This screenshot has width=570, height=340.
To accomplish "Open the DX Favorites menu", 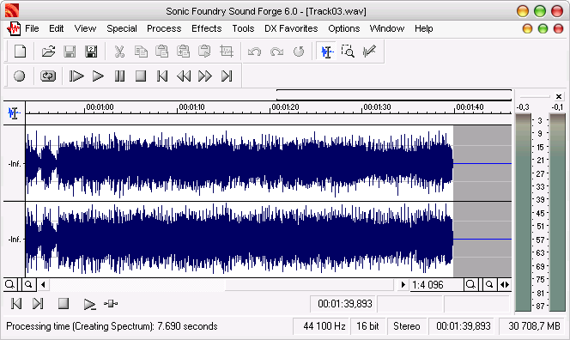I will coord(291,28).
